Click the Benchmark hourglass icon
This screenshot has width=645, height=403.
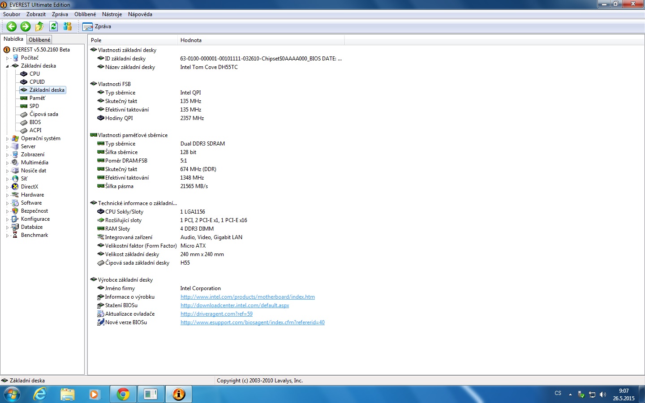(x=15, y=235)
